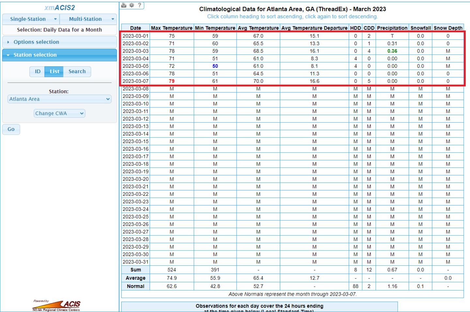Screen dimensions: 470x312
Task: Open the Multi-Station dropdown menu
Action: pyautogui.click(x=88, y=19)
